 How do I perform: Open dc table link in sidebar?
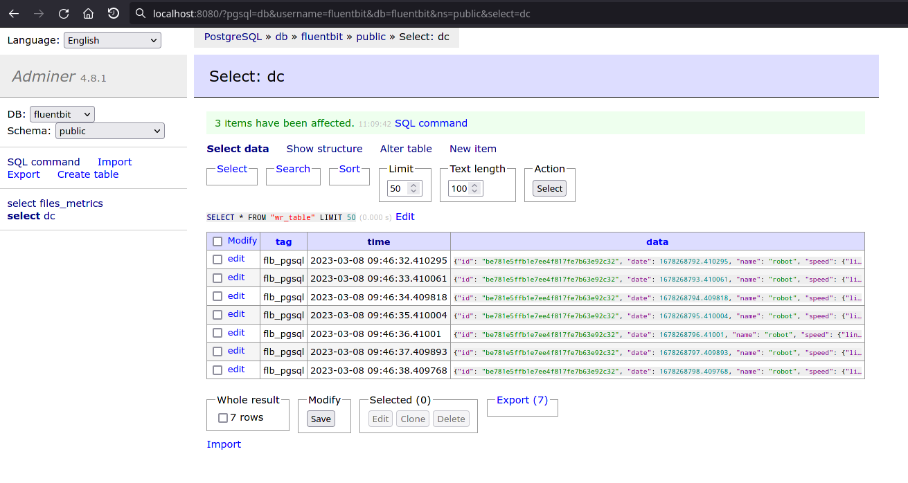(49, 216)
